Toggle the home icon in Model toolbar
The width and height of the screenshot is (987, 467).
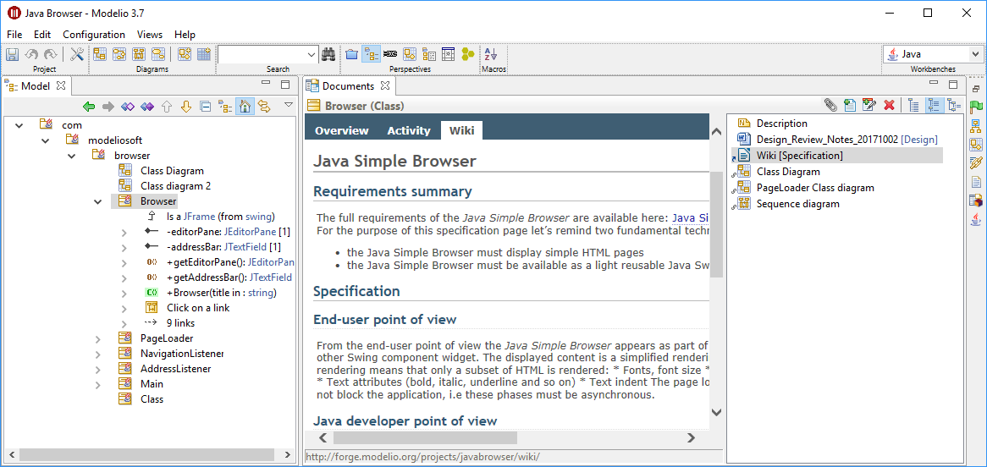pos(245,107)
